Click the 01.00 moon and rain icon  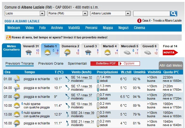[17, 79]
